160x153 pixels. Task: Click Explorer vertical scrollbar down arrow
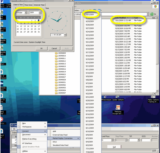point(157,91)
